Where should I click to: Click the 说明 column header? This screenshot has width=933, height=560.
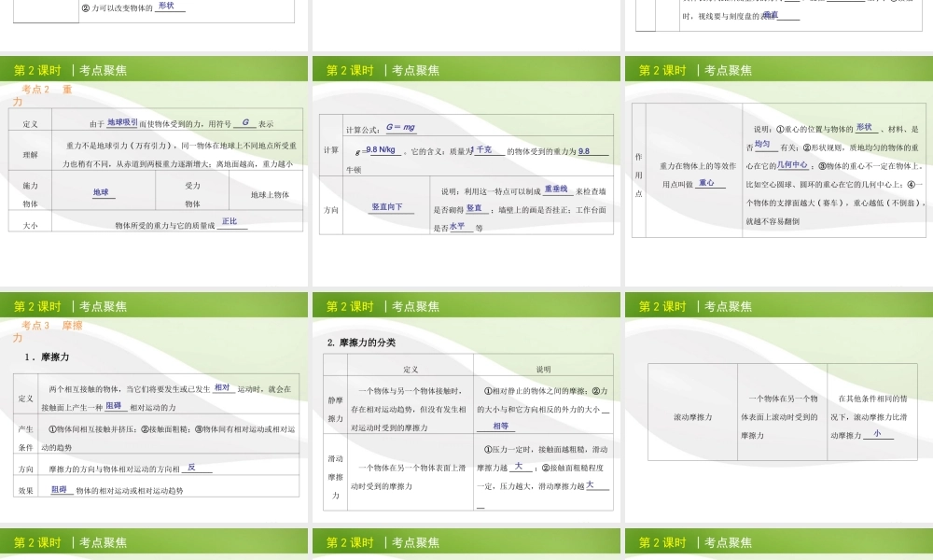(x=543, y=370)
